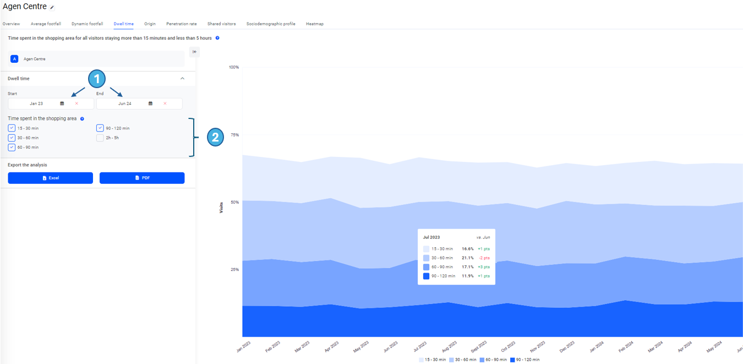Go to the Sociodemographic profile tab

270,24
